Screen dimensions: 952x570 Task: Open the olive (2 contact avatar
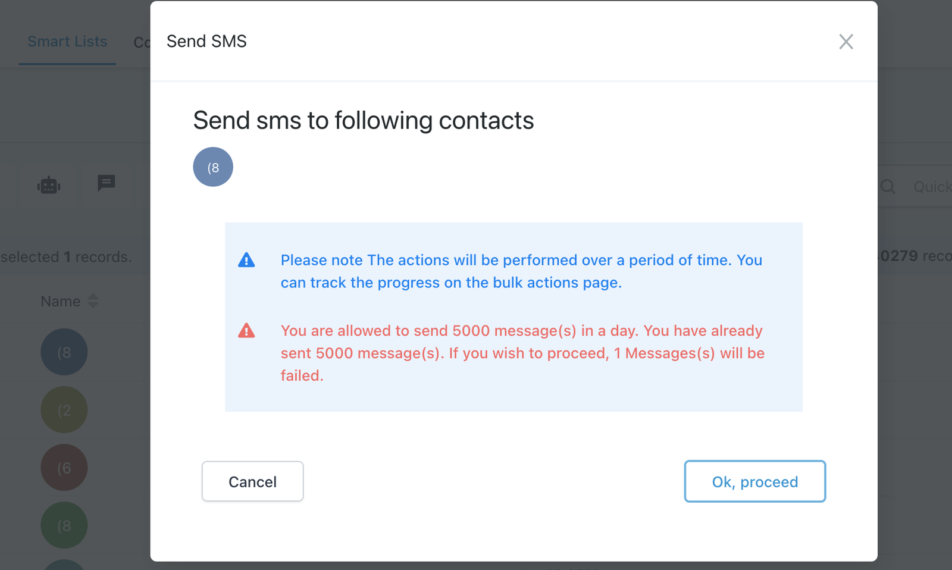pos(64,410)
